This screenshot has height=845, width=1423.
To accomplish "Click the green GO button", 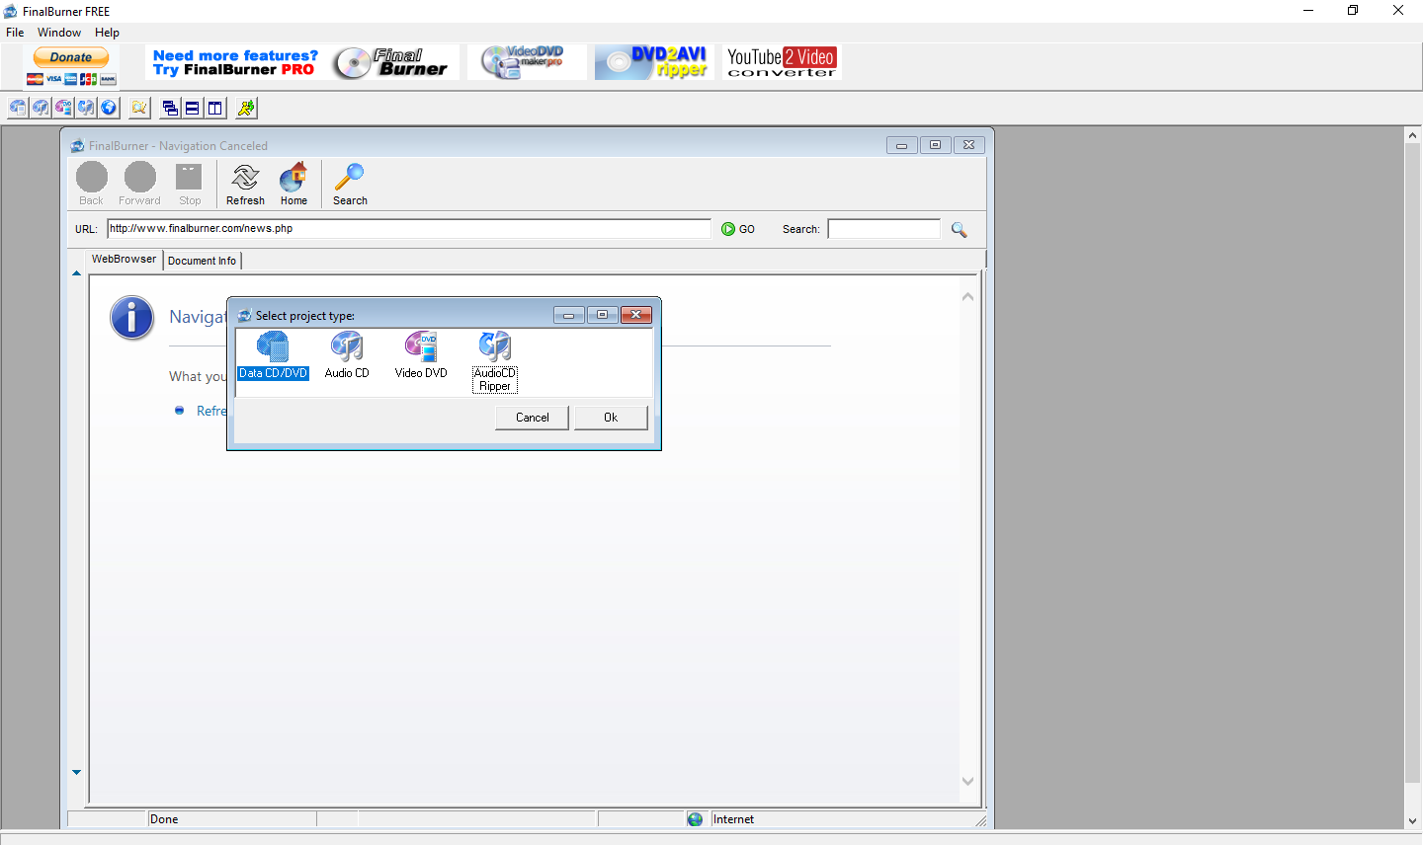I will [x=738, y=229].
